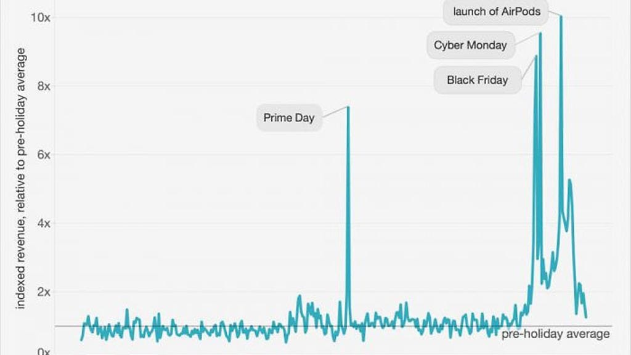The height and width of the screenshot is (355, 631).
Task: Click the gray pre-holiday average baseline
Action: point(185,326)
